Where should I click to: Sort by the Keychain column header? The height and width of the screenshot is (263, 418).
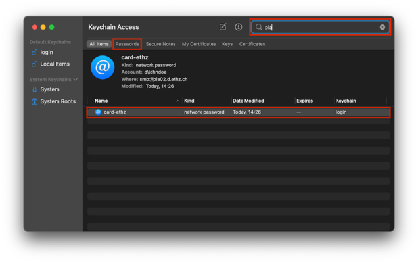[x=346, y=101]
